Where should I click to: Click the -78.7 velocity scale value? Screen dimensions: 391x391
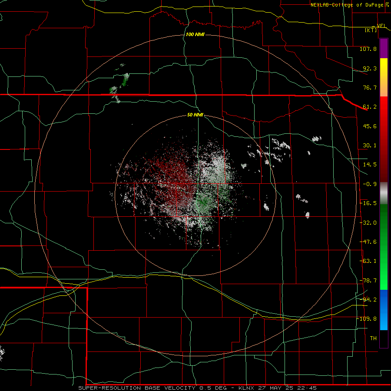coord(368,281)
